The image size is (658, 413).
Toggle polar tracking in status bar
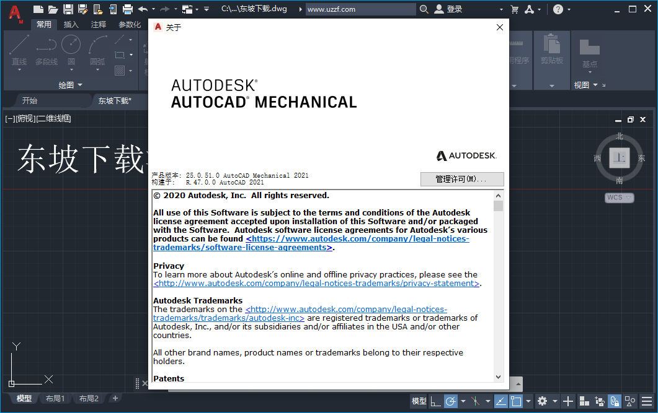tap(451, 401)
